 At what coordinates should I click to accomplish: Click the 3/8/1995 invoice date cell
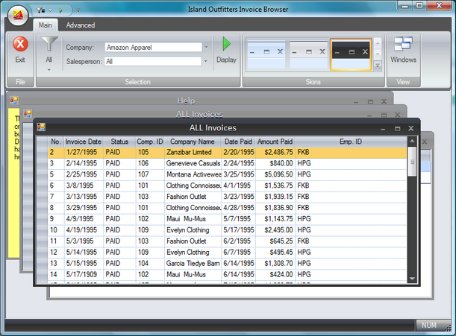[x=84, y=186]
